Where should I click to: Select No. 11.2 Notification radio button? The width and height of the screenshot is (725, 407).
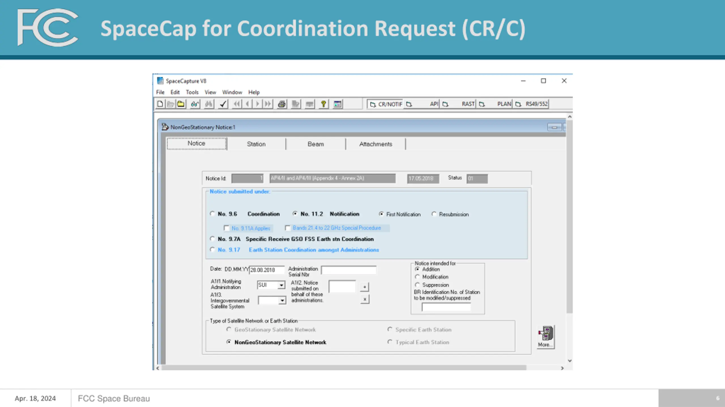(x=295, y=214)
